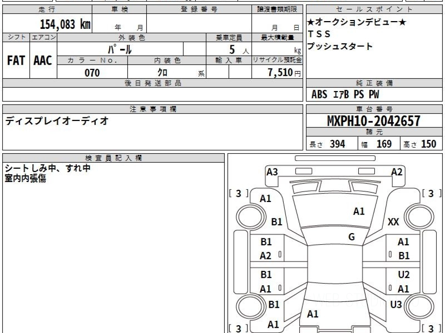The height and width of the screenshot is (333, 445).
Task: Click the U2 dent mark on diagram
Action: [403, 275]
